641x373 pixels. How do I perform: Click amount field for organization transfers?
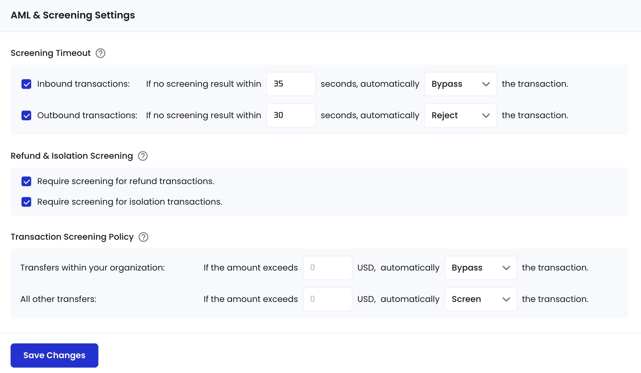327,268
